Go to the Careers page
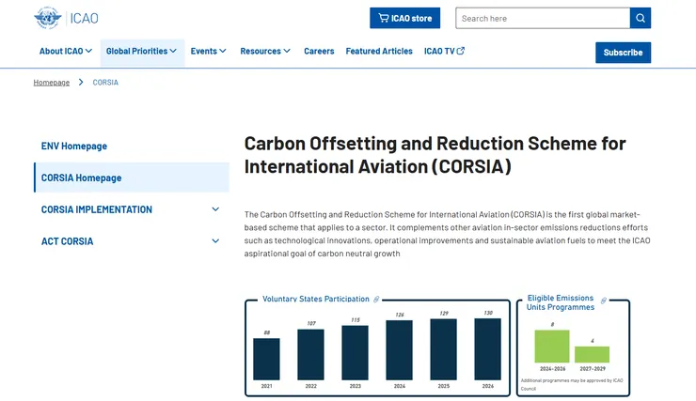 [319, 52]
